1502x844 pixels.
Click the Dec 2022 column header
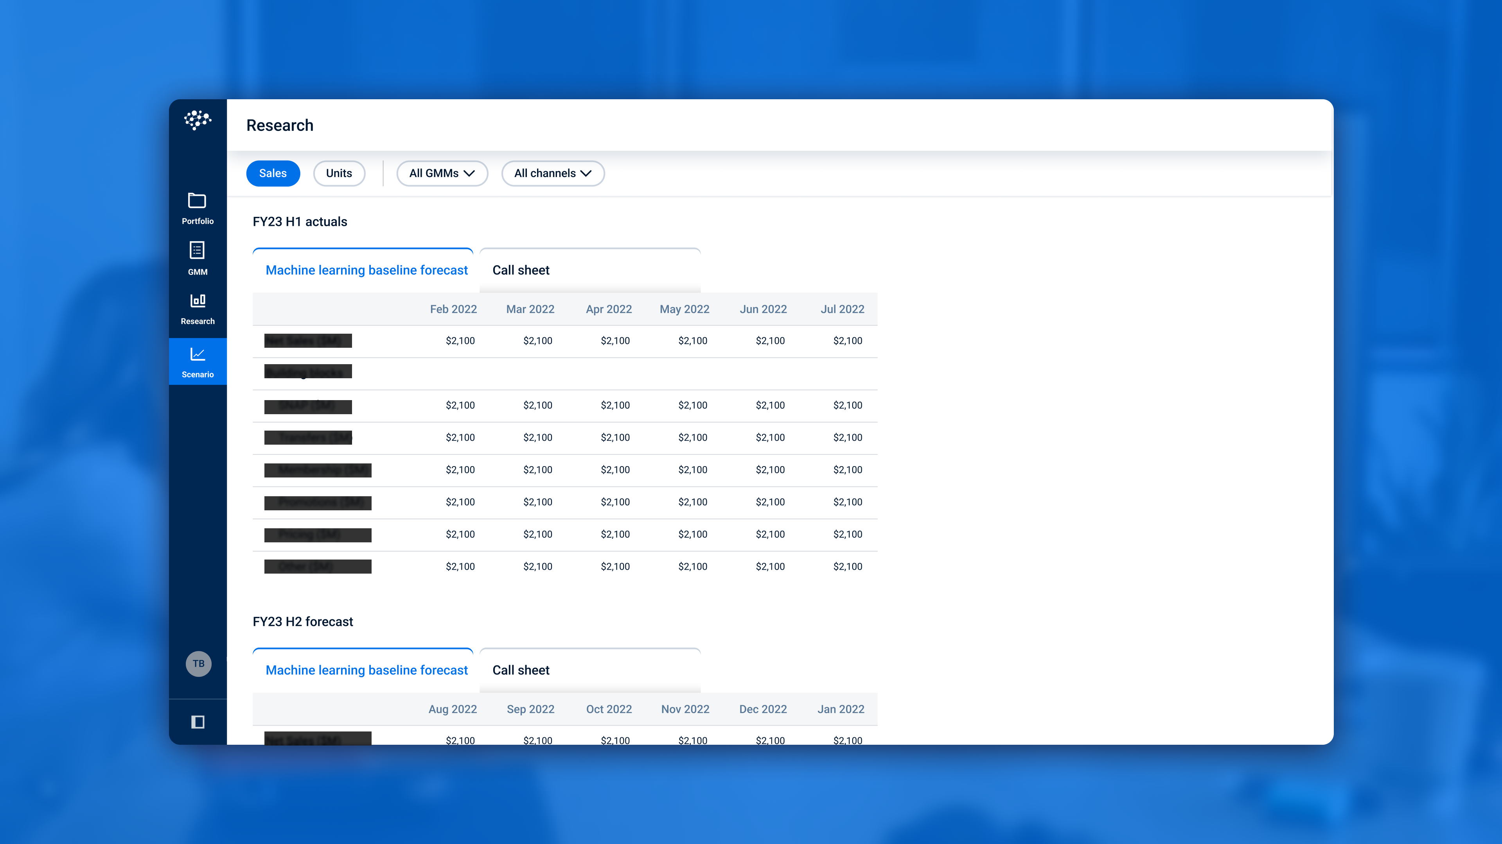763,709
